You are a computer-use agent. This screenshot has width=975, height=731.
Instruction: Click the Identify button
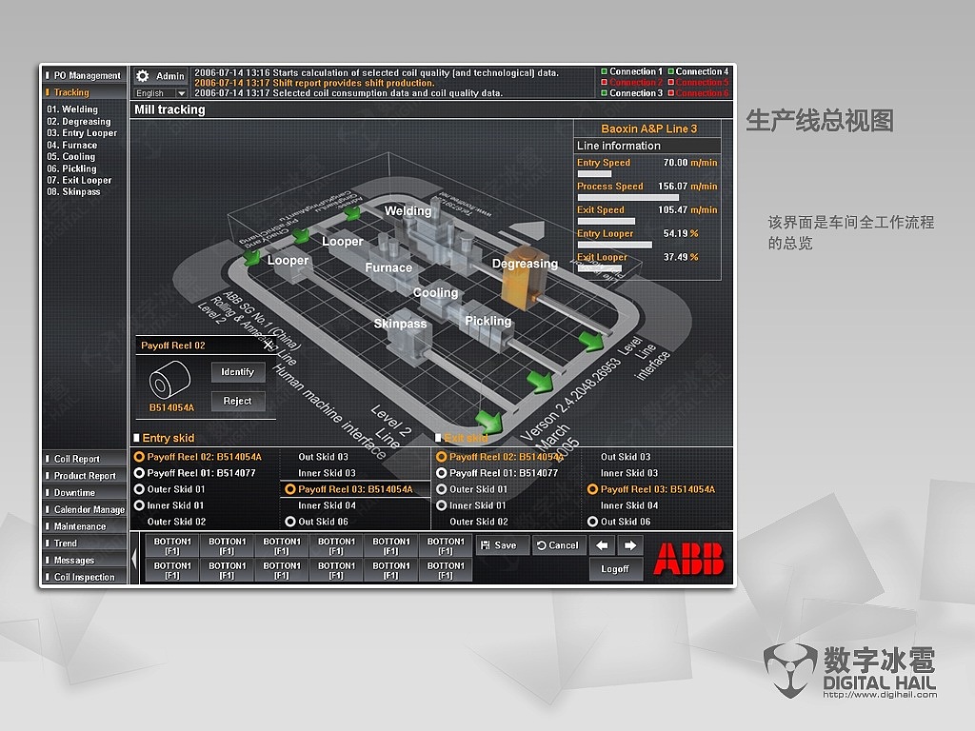(x=237, y=372)
